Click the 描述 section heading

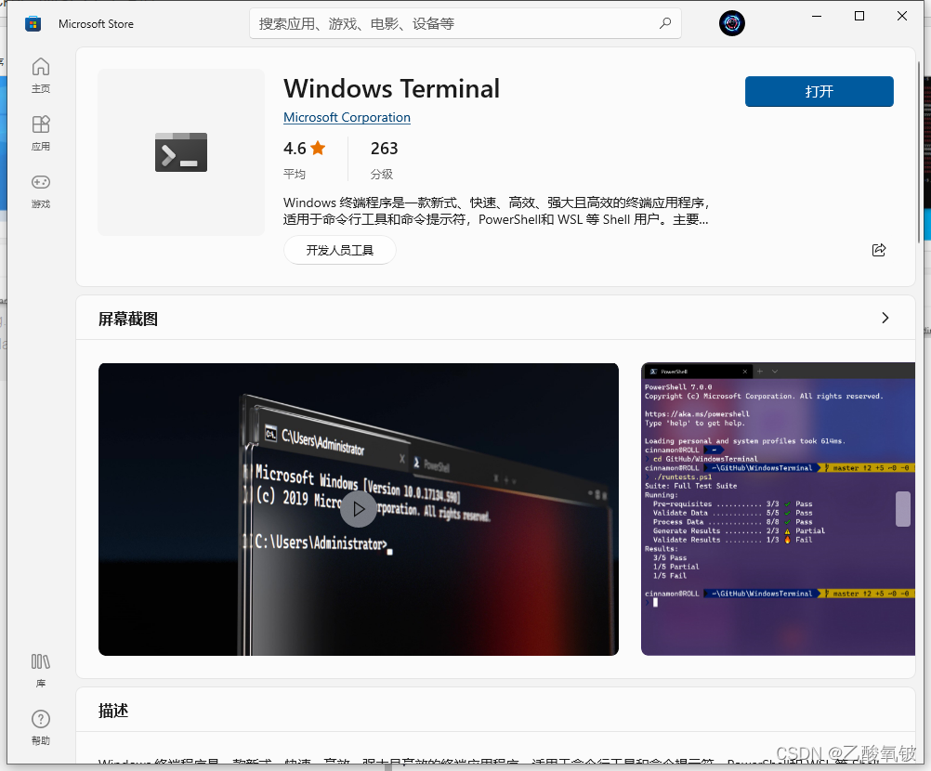tap(113, 711)
